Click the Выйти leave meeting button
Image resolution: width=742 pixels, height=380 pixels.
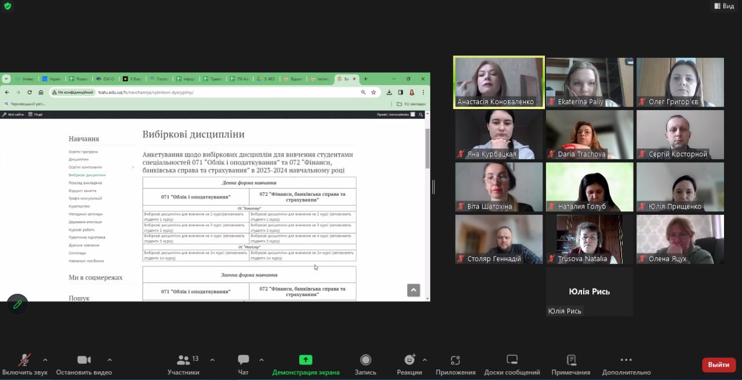pos(719,364)
